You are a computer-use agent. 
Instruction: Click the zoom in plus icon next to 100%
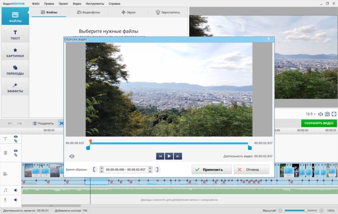[x=321, y=211]
